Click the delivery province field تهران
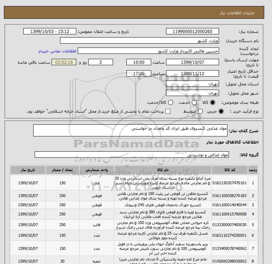The height and width of the screenshot is (264, 272). (193, 84)
